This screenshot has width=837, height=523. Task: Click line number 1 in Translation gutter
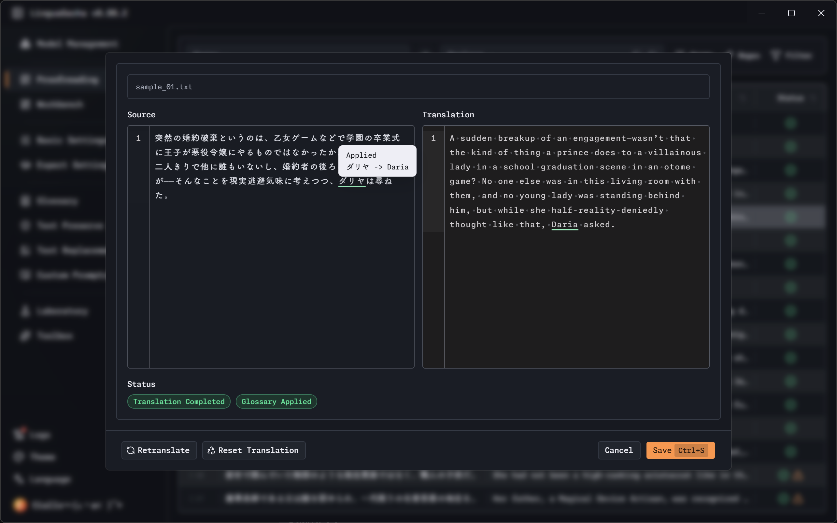[433, 138]
